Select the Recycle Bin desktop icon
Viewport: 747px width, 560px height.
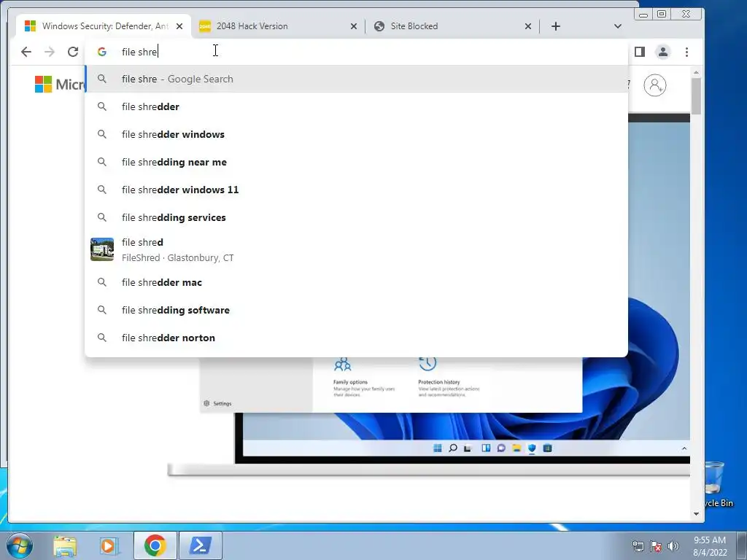pos(716,484)
